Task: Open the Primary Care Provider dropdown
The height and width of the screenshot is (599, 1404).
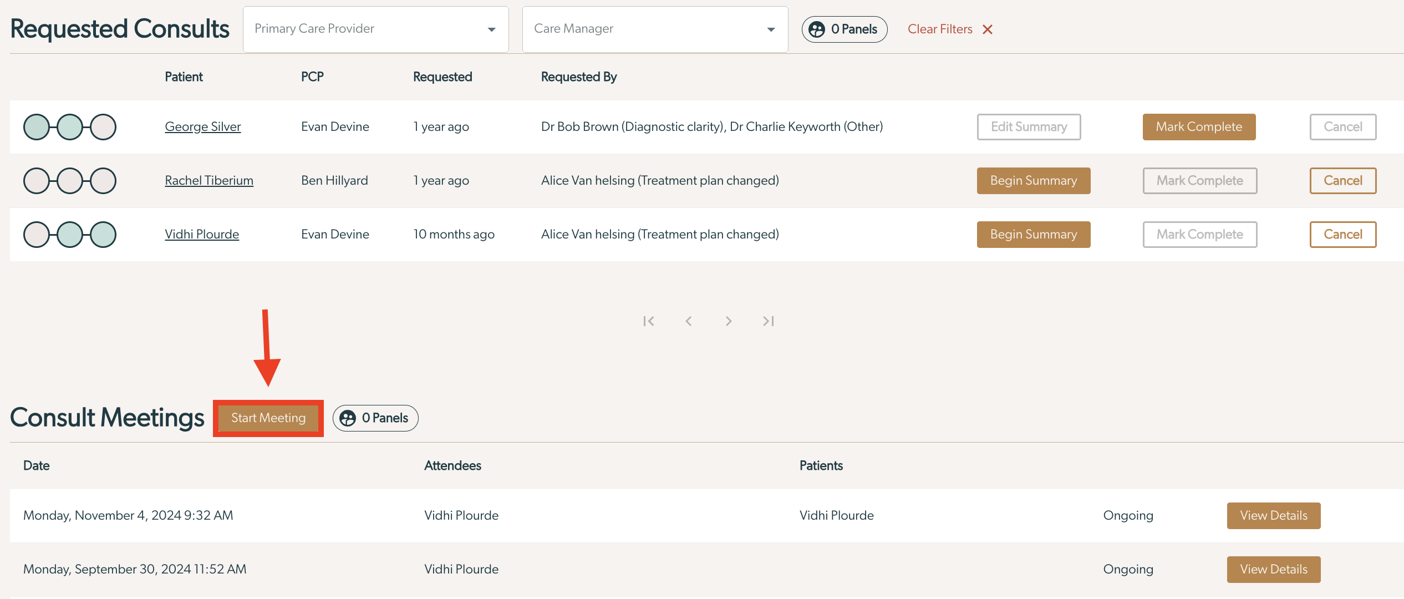Action: pos(376,29)
